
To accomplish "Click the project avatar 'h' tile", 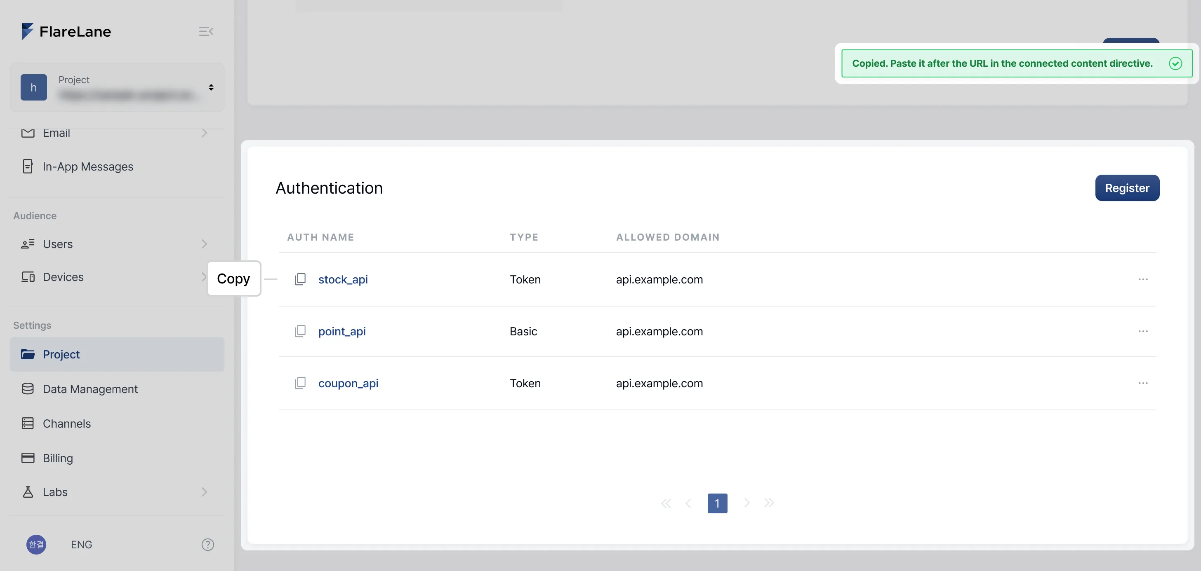I will (33, 87).
